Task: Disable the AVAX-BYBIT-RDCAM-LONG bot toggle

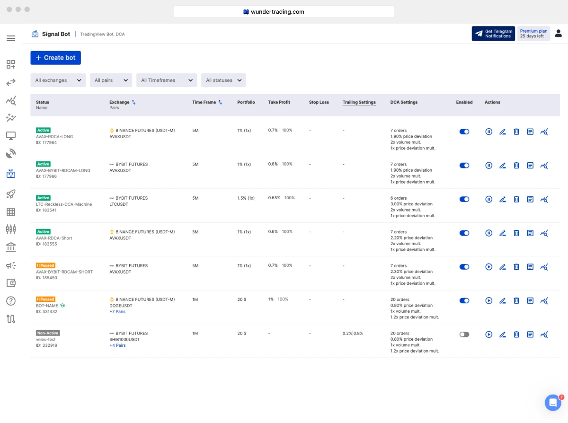Action: click(x=464, y=166)
